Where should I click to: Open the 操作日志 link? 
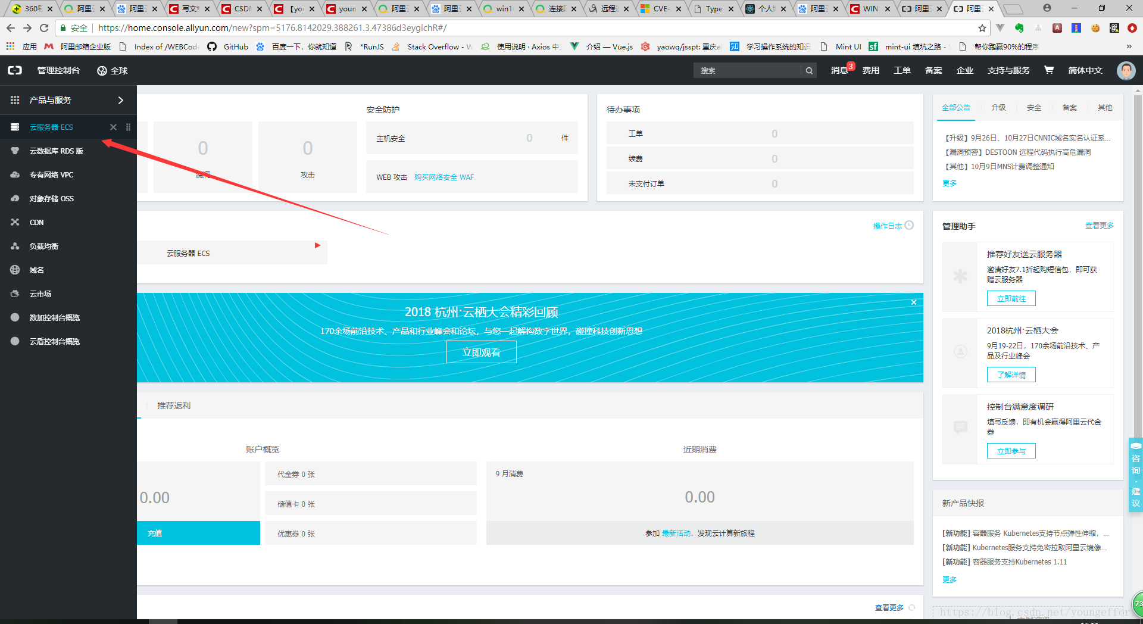click(x=887, y=226)
